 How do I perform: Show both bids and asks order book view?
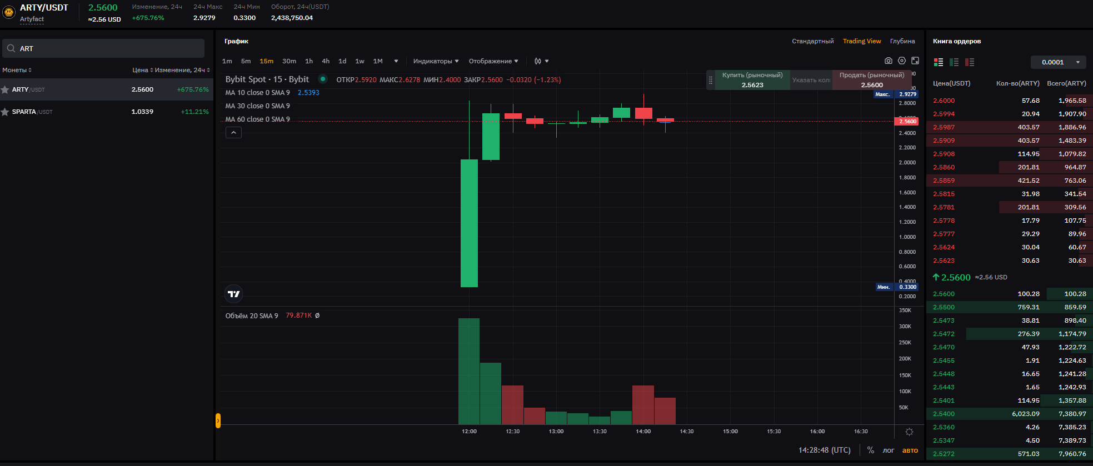click(x=939, y=62)
